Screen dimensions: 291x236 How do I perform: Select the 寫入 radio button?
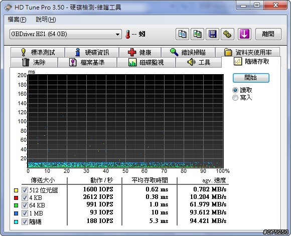pos(235,98)
